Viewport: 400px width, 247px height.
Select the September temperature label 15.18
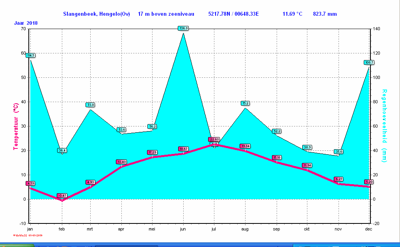coord(277,158)
